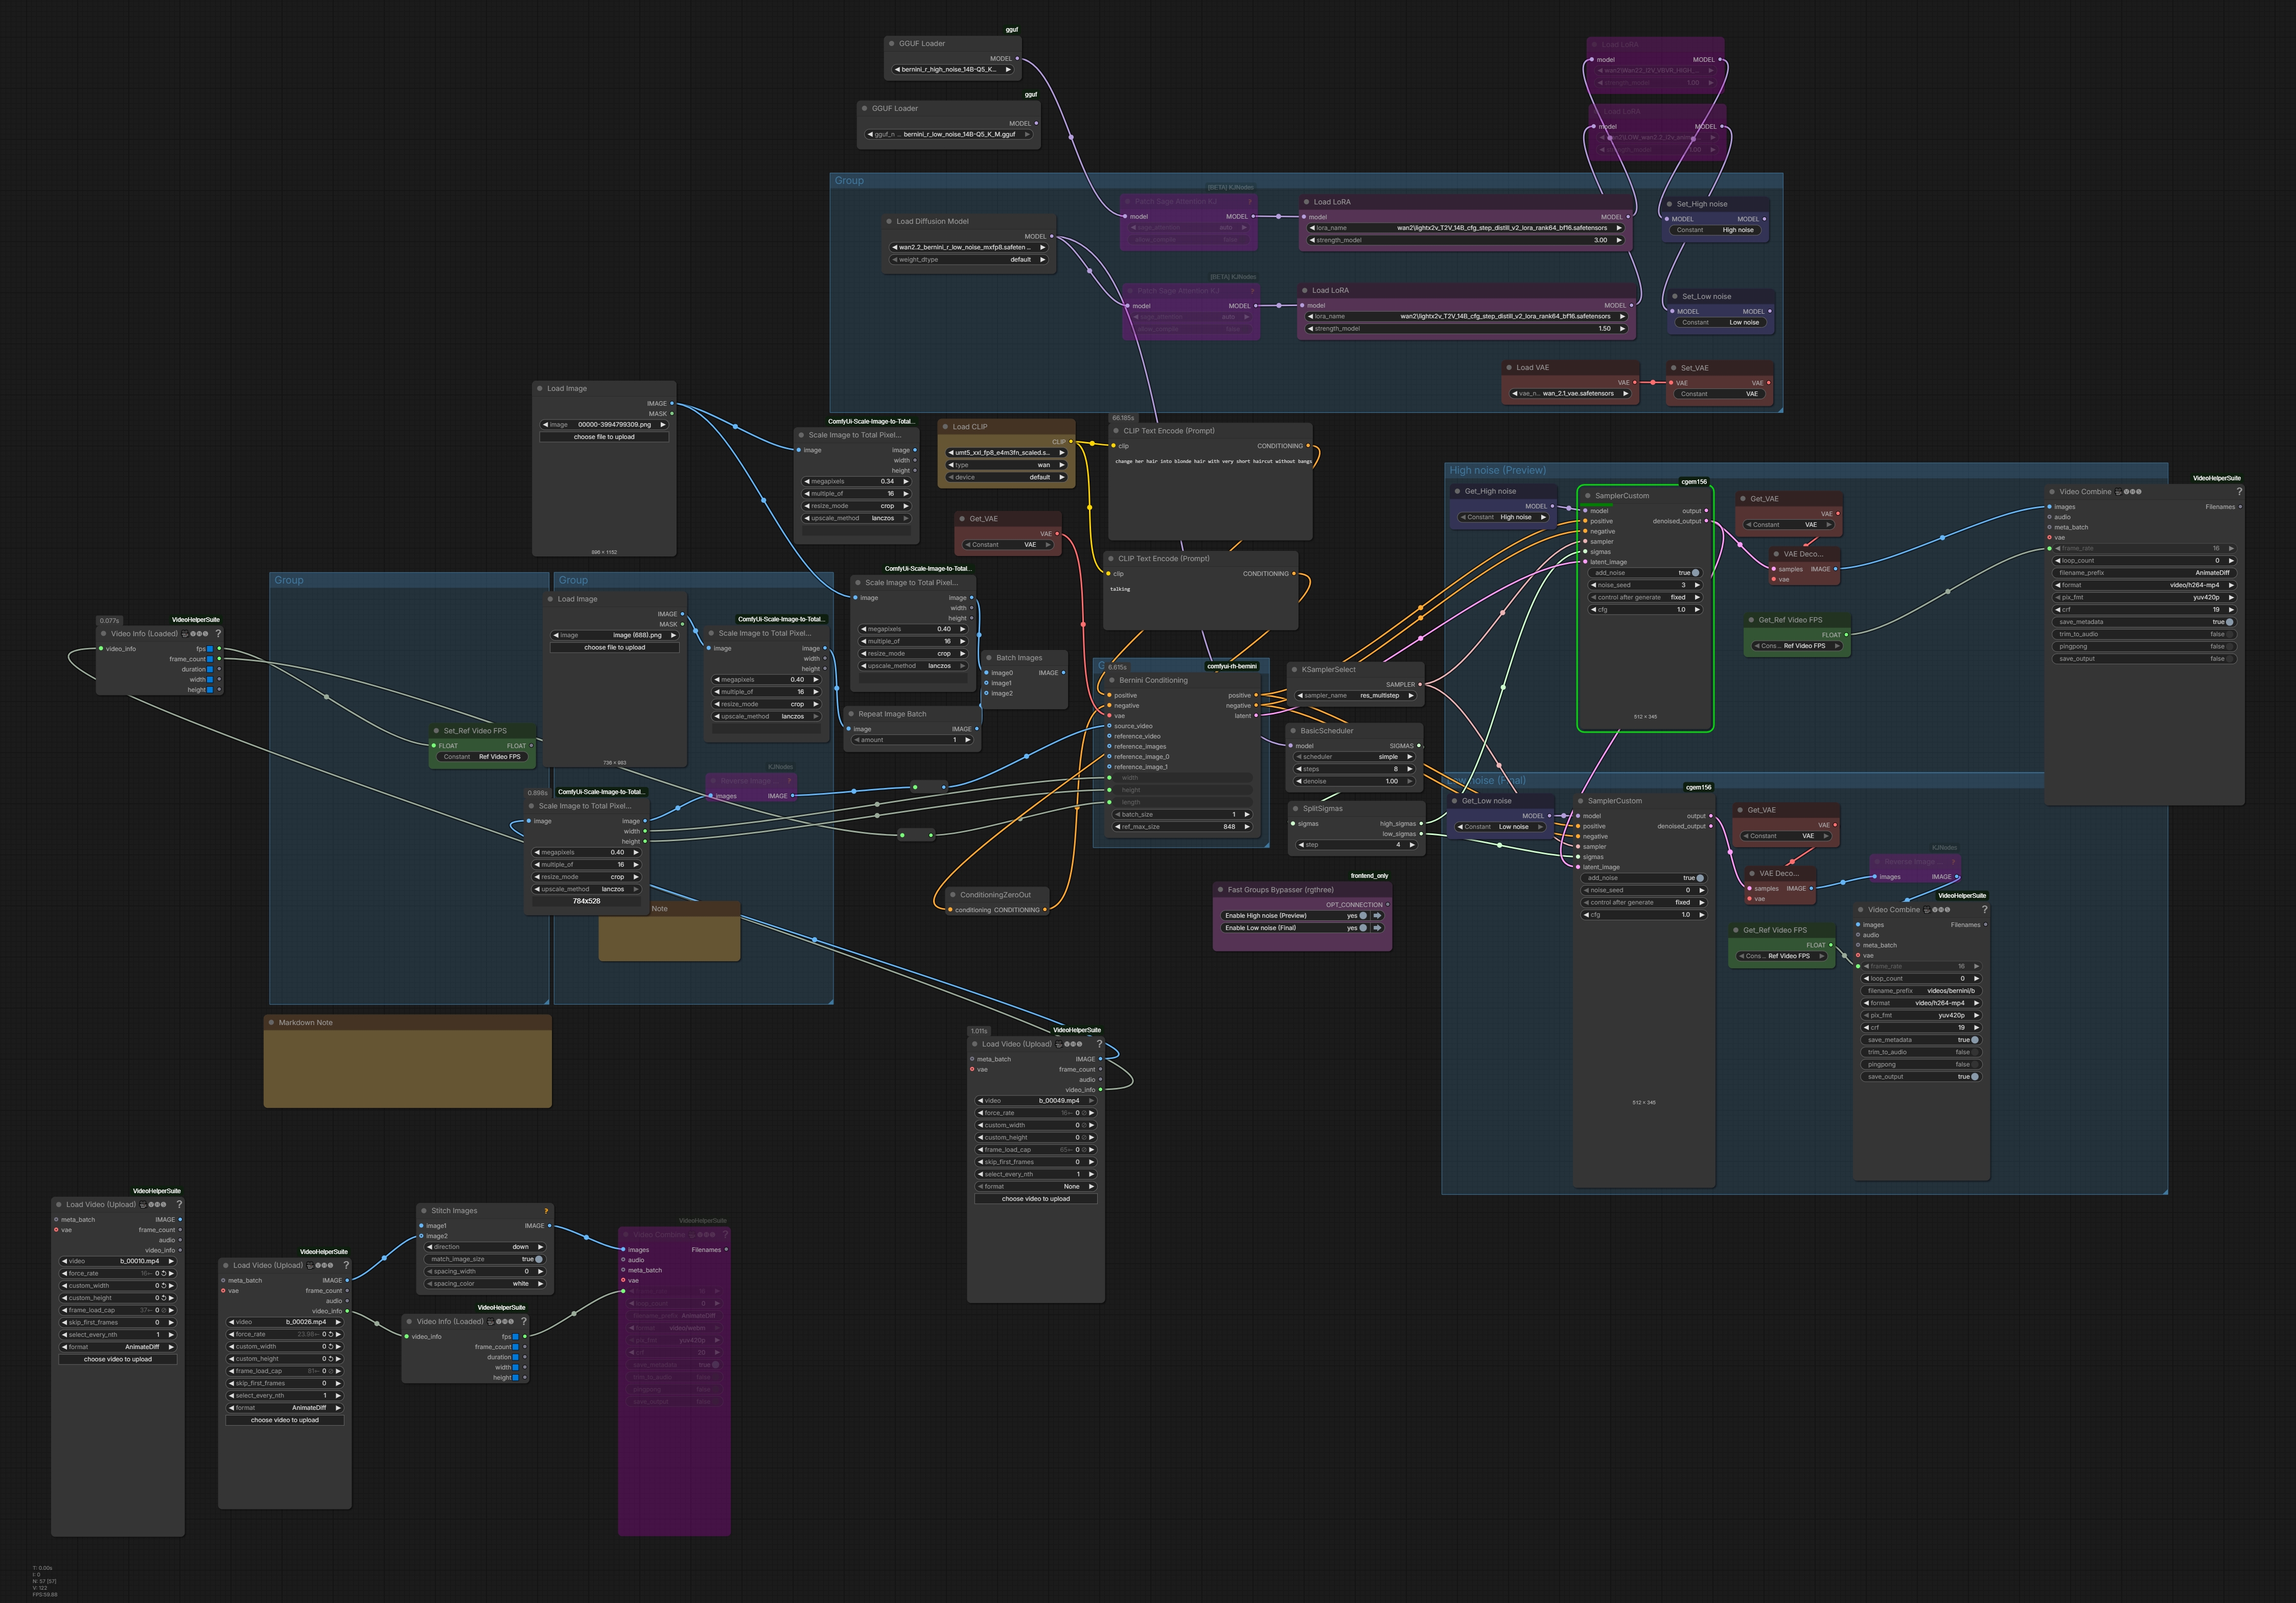Click arrow icon beside Enable High noise (Preview)

pos(1377,916)
